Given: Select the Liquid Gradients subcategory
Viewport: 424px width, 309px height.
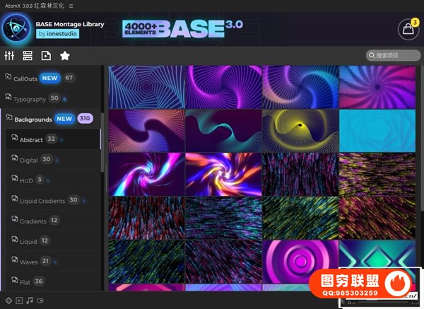Looking at the screenshot, I should click(x=42, y=200).
